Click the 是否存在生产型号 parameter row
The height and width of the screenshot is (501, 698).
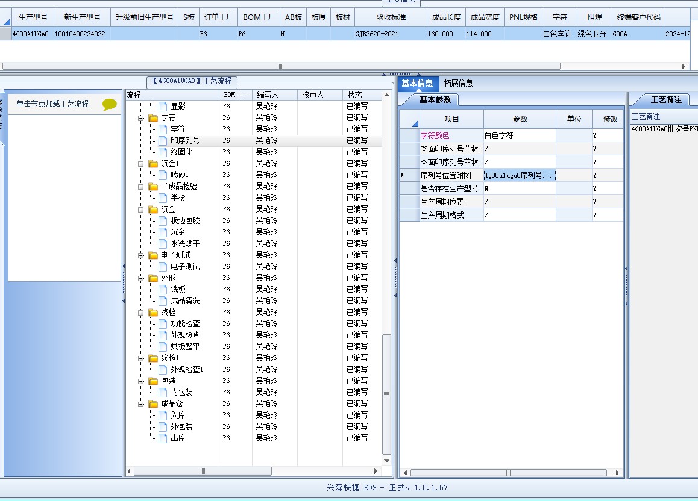511,188
